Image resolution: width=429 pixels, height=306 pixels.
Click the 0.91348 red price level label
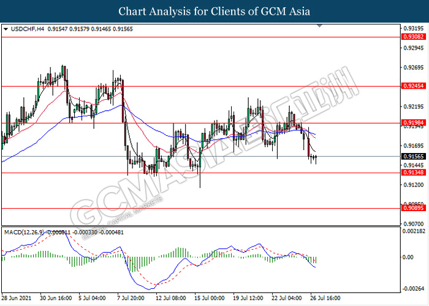414,173
